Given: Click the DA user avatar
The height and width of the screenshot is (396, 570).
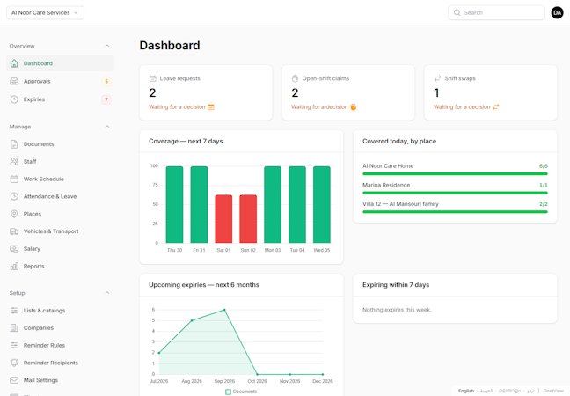Looking at the screenshot, I should [557, 12].
